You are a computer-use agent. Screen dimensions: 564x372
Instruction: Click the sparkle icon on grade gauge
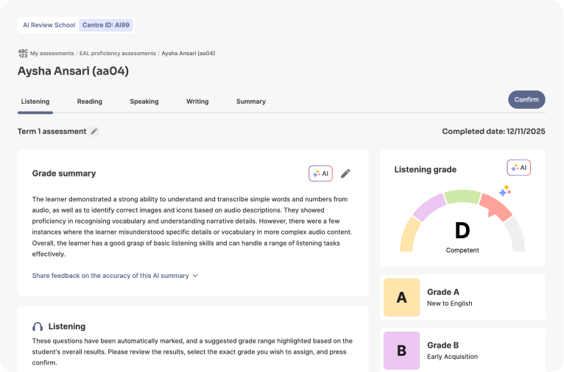(x=505, y=191)
